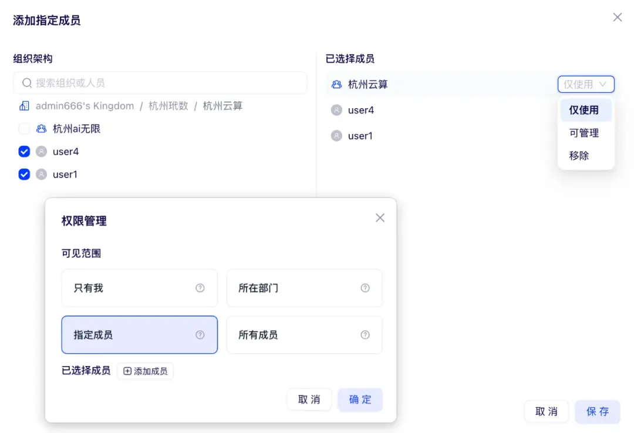Select 仅使用 from the open dropdown list

(x=585, y=110)
